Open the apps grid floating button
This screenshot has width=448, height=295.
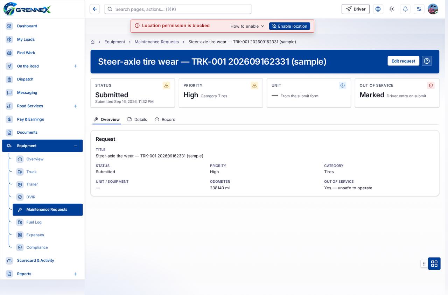coord(434,264)
